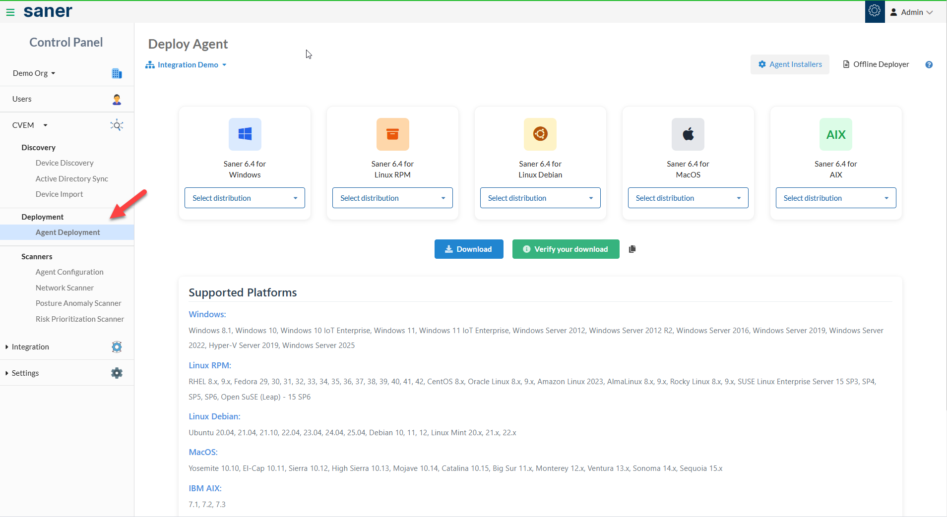947x517 pixels.
Task: Click Saner 6.4 for Windows label
Action: 245,170
